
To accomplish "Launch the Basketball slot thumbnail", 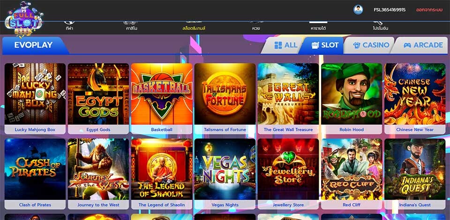I will click(x=162, y=94).
